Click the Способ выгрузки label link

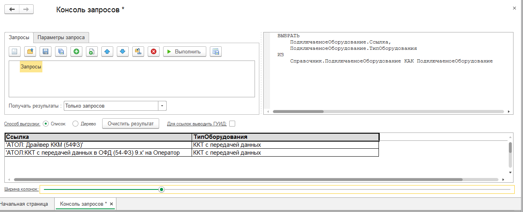(x=23, y=124)
